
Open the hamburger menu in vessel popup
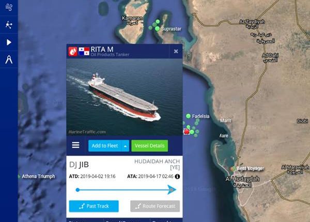[x=75, y=145]
